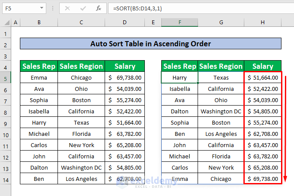Click the Select All corner triangle

(5, 22)
